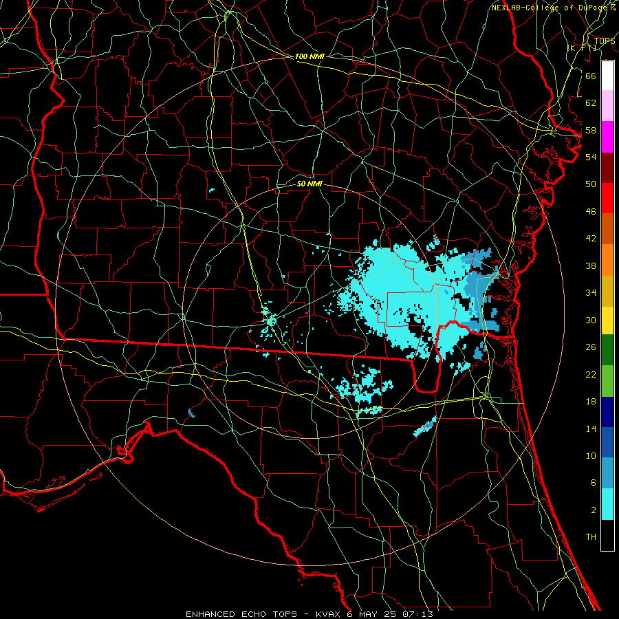Viewport: 619px width, 619px height.
Task: Click the medium blue 18 kft swatch
Action: tap(607, 442)
